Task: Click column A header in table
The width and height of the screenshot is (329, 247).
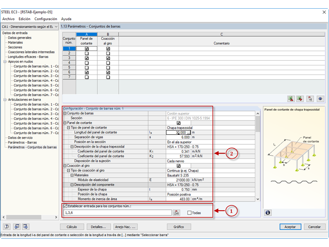Action: 87,34
